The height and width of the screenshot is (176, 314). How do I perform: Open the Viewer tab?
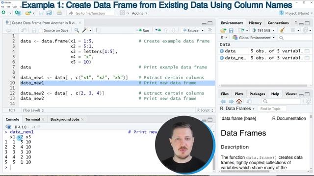click(x=291, y=94)
